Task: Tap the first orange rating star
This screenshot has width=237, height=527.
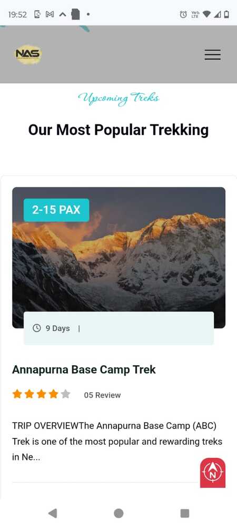Action: (x=17, y=394)
